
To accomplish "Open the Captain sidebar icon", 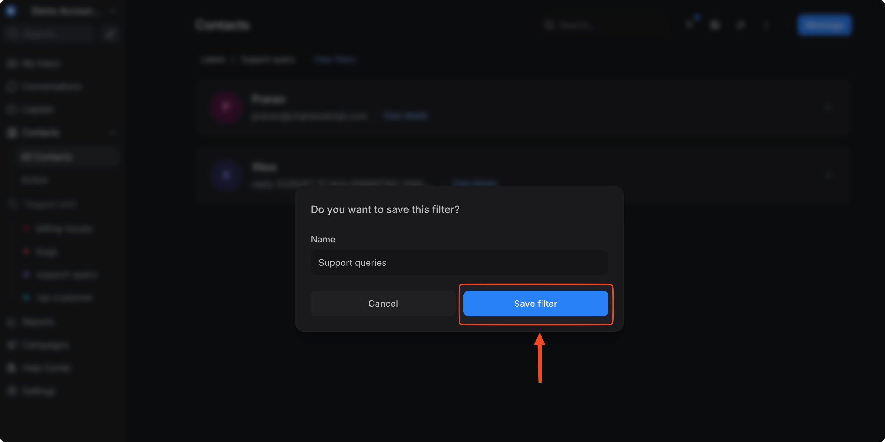I will coord(12,109).
